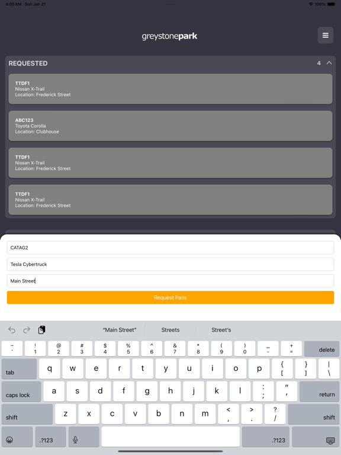This screenshot has width=341, height=455.
Task: Tap the p key
Action: [259, 369]
